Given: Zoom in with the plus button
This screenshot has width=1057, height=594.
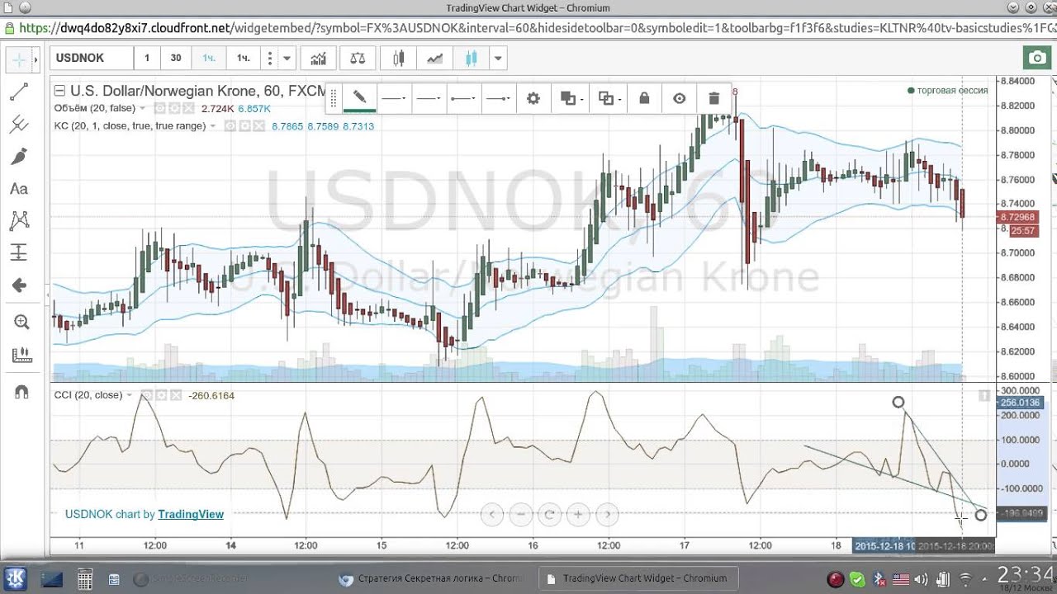Looking at the screenshot, I should (x=579, y=515).
